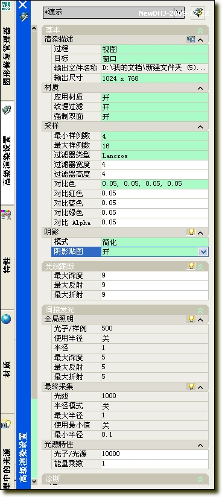Click the 过滤器宽度 input field

coord(155,165)
